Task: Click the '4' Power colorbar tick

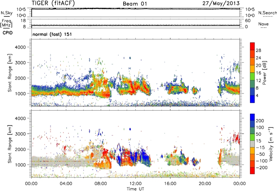Action: (257, 95)
